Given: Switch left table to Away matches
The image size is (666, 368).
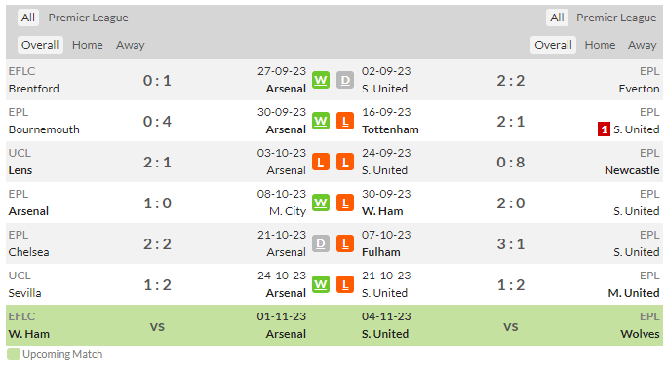Looking at the screenshot, I should point(131,45).
